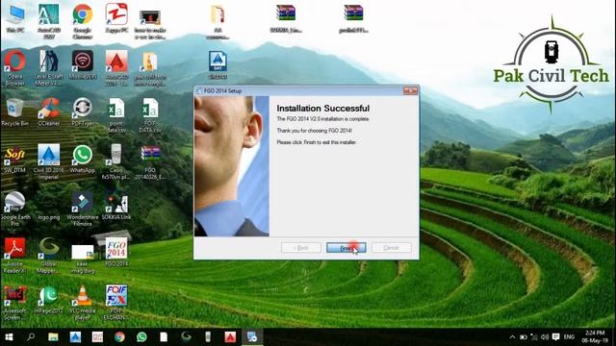Switch to Chrome in the taskbar
This screenshot has height=346, width=616.
(x=119, y=337)
